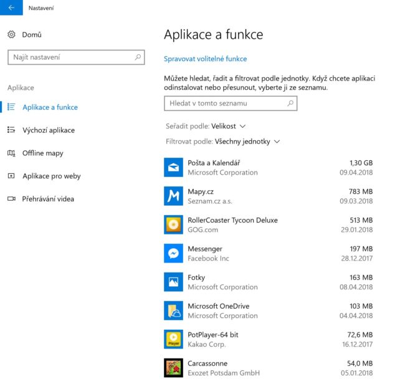Viewport: 405px width, 381px height.
Task: Click the Fotky app icon
Action: 174,282
